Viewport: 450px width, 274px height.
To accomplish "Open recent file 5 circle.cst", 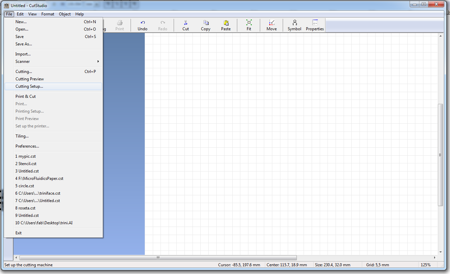I will (53, 186).
